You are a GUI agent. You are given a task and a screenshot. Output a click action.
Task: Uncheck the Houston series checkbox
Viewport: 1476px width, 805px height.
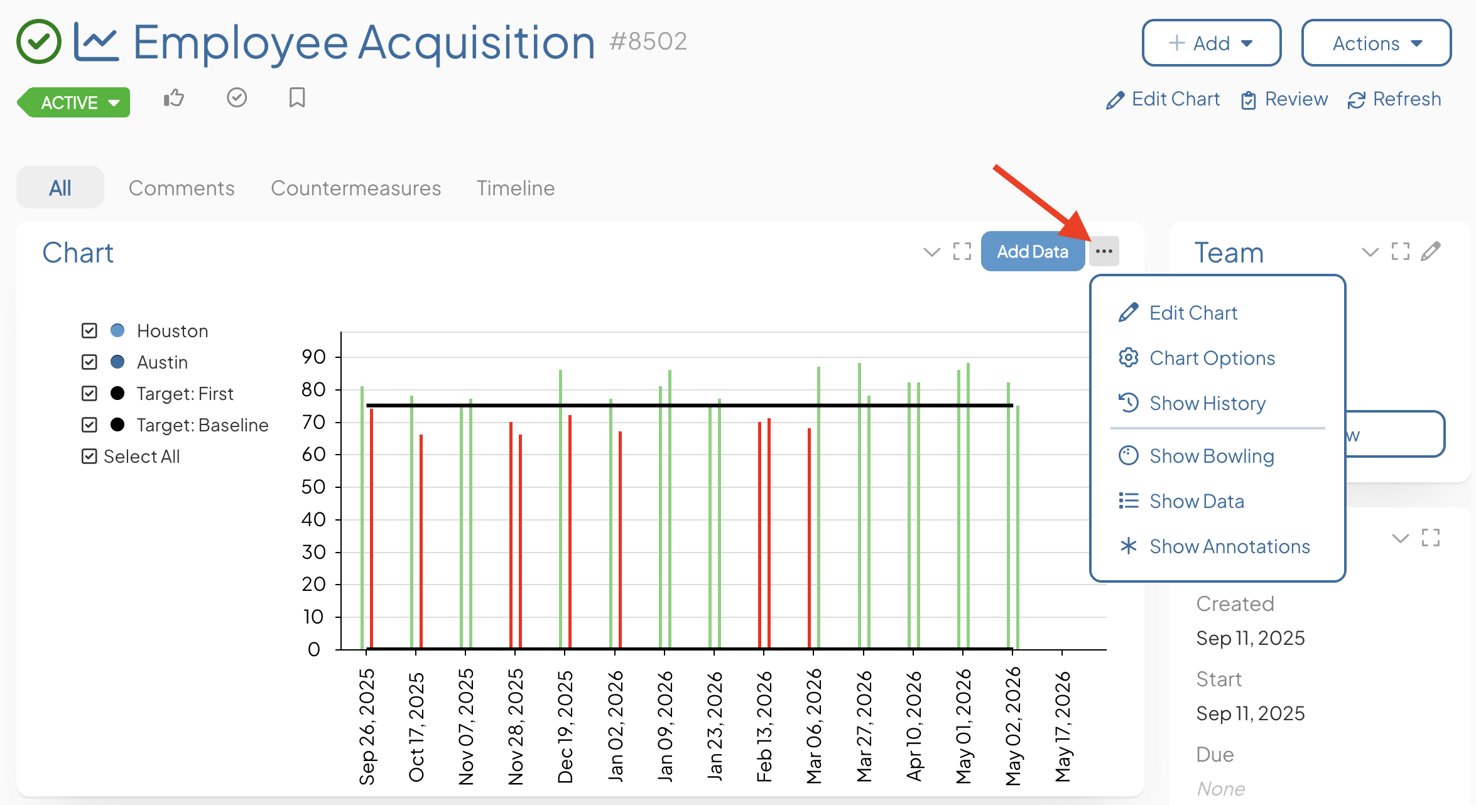[89, 330]
